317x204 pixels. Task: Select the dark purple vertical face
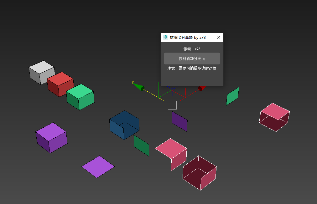point(179,121)
